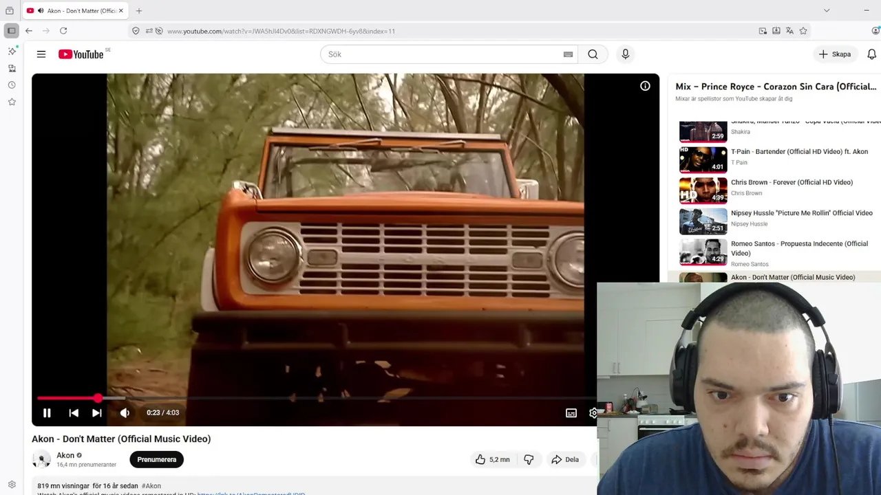Screen dimensions: 881x495
Task: Open a new tab with the plus button
Action: (x=139, y=11)
